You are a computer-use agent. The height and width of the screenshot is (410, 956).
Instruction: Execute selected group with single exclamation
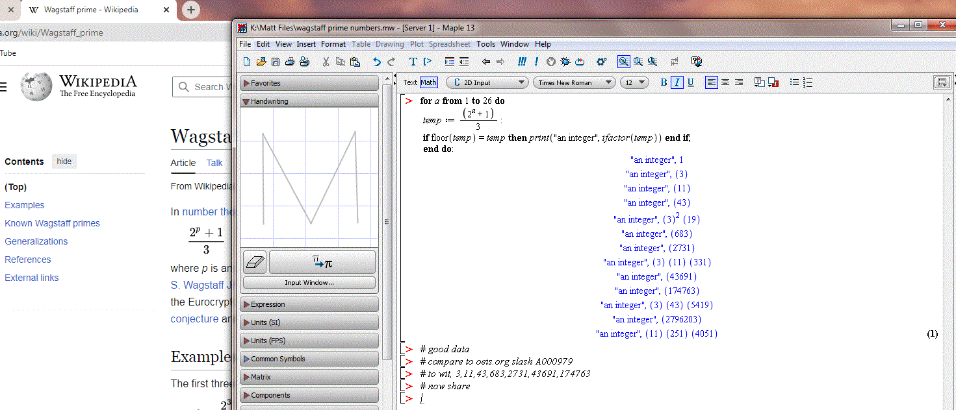point(536,62)
